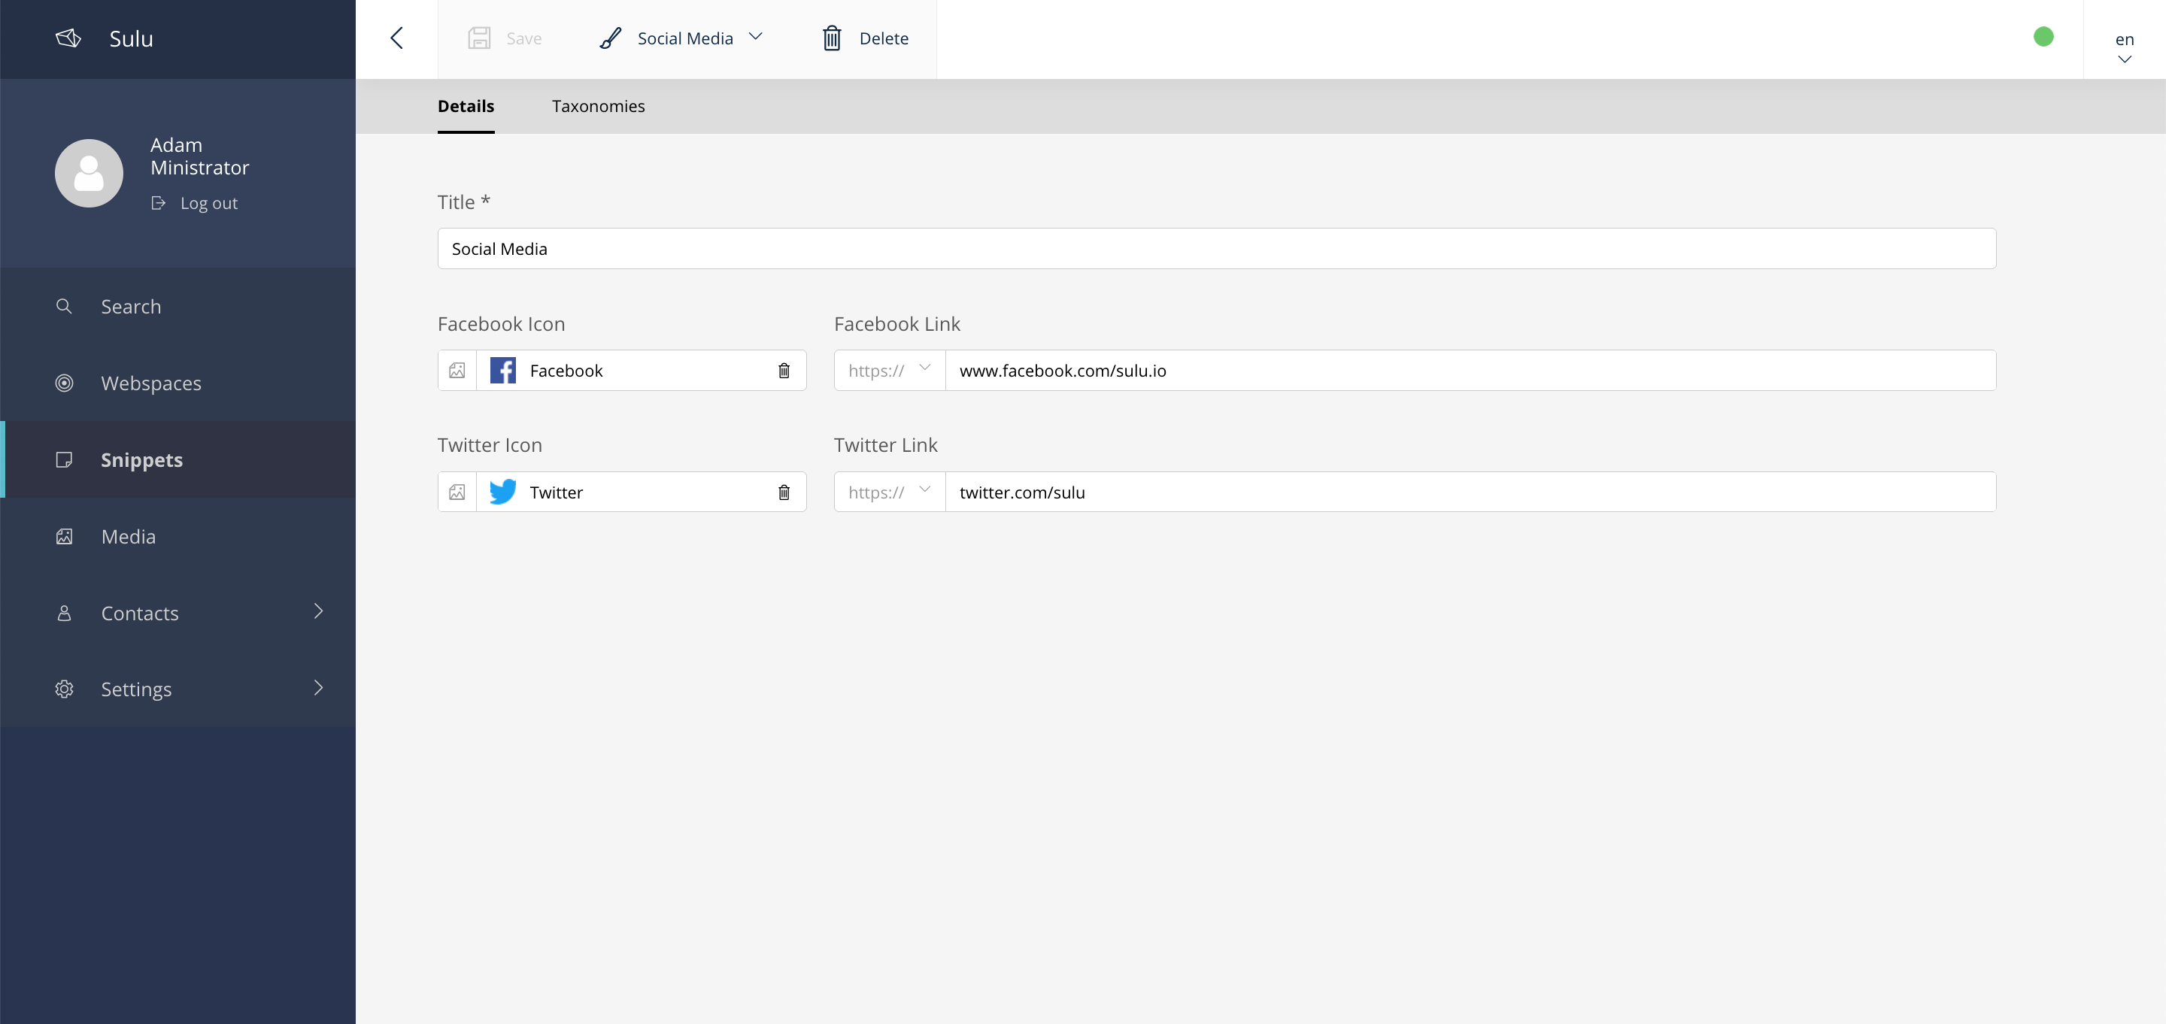The image size is (2166, 1024).
Task: Click the Title input field
Action: (x=1217, y=249)
